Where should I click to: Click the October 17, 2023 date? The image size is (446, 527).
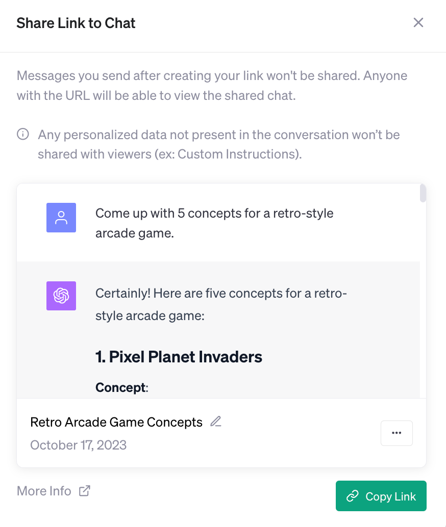pos(78,445)
